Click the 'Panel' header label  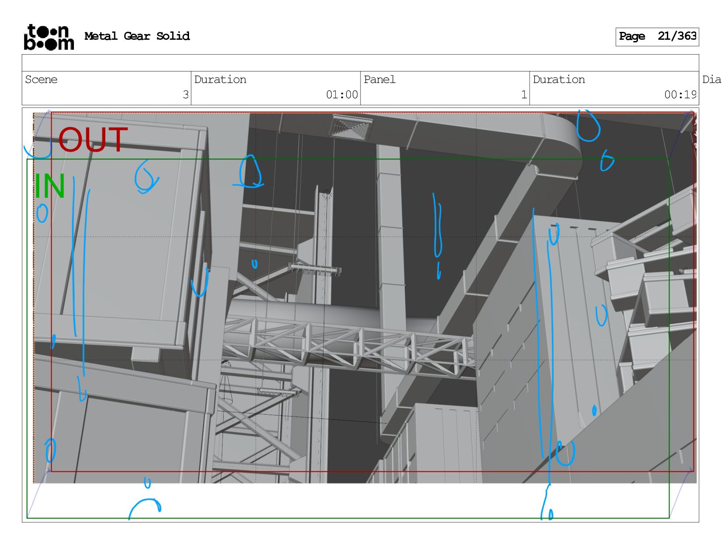click(x=379, y=80)
